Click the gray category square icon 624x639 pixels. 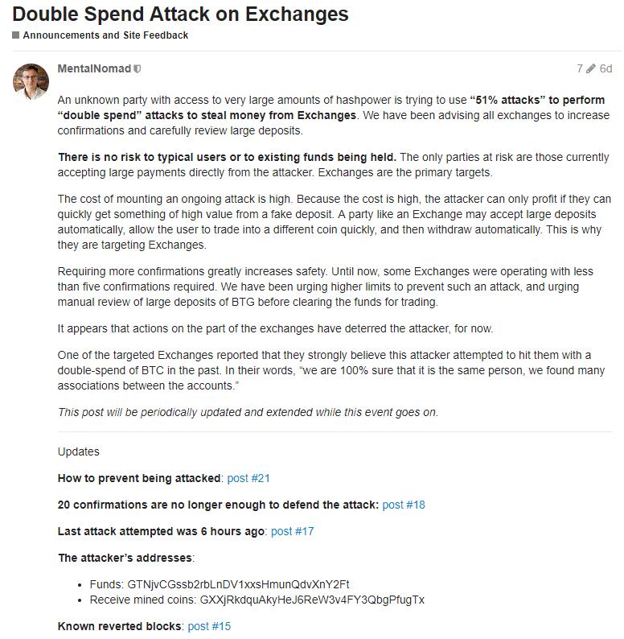(x=15, y=35)
